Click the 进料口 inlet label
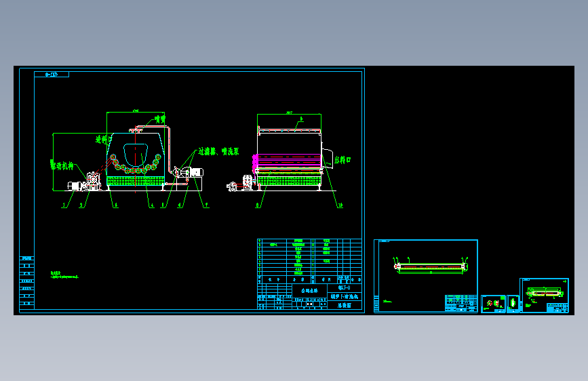588x381 pixels. click(x=104, y=140)
